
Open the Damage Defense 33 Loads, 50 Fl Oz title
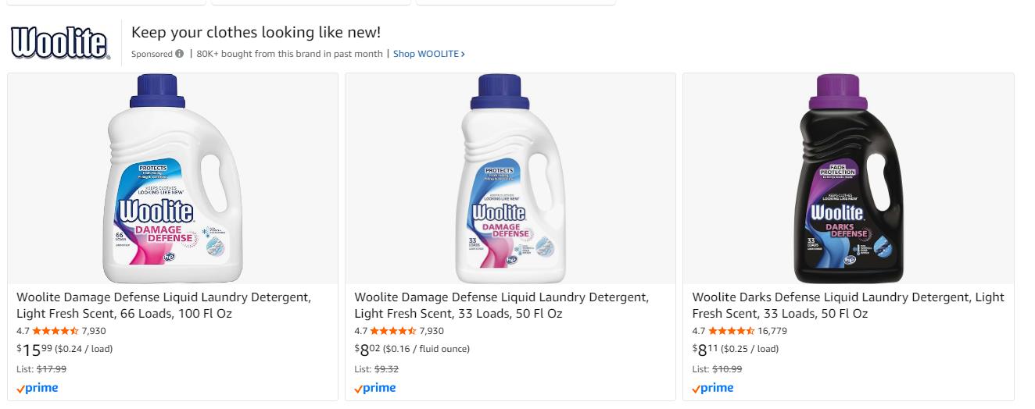pyautogui.click(x=501, y=305)
